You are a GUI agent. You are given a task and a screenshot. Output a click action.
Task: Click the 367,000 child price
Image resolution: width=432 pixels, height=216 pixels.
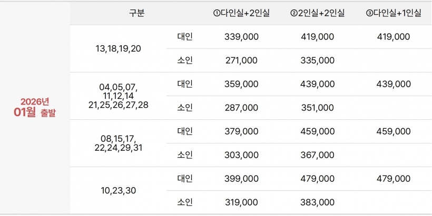(318, 155)
